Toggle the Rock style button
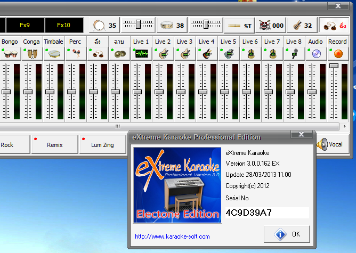This screenshot has width=356, height=253. click(x=14, y=144)
